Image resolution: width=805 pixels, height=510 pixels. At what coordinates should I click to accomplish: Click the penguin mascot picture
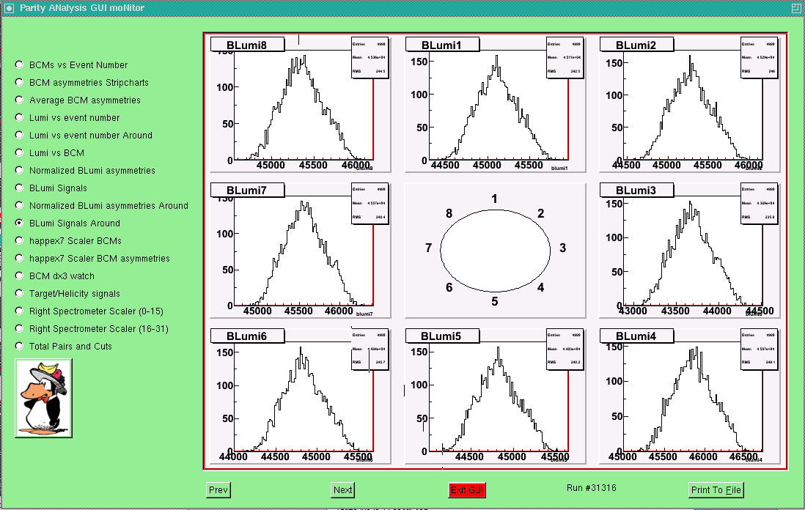(x=44, y=398)
